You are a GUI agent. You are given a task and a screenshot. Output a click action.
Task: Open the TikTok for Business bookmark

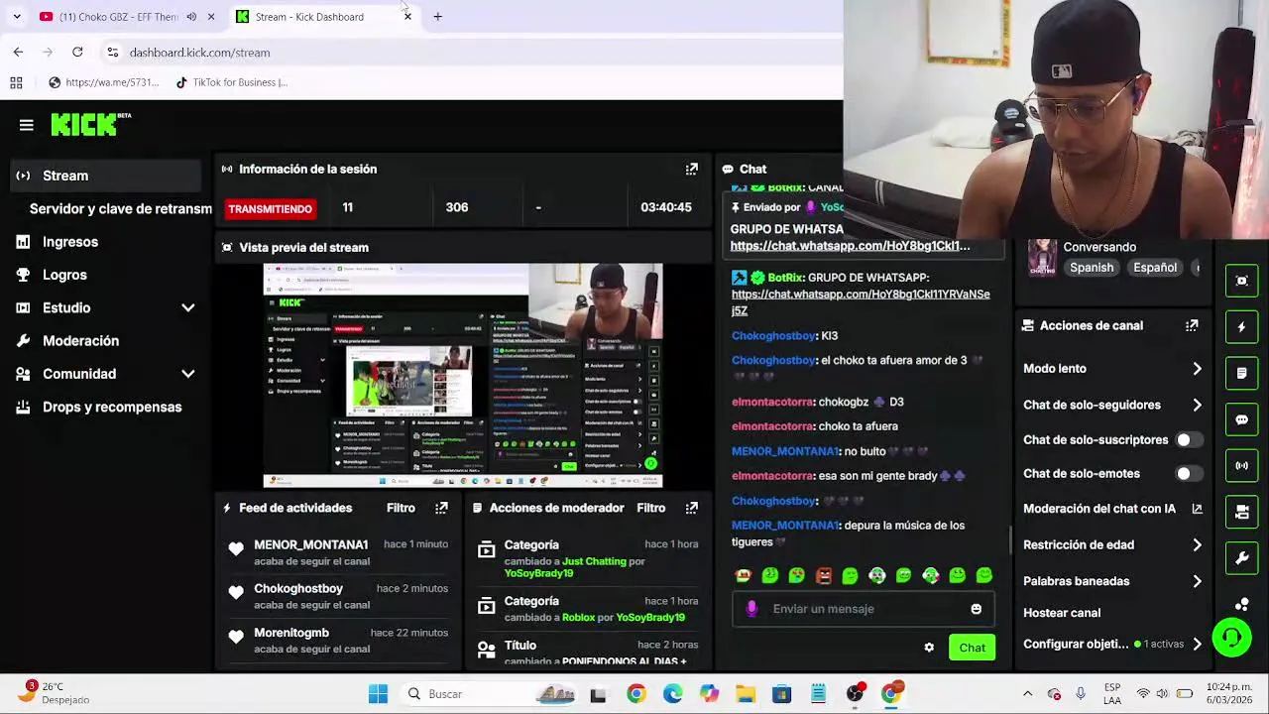[x=232, y=82]
